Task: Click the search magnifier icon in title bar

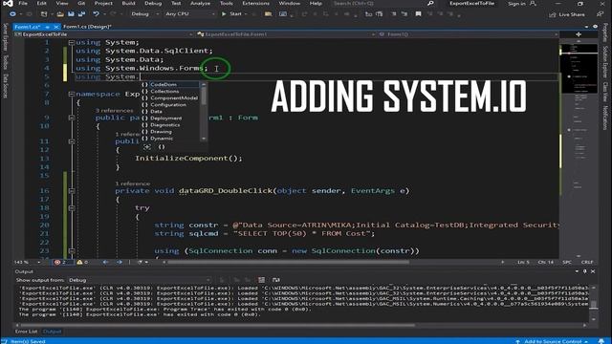Action: click(430, 4)
